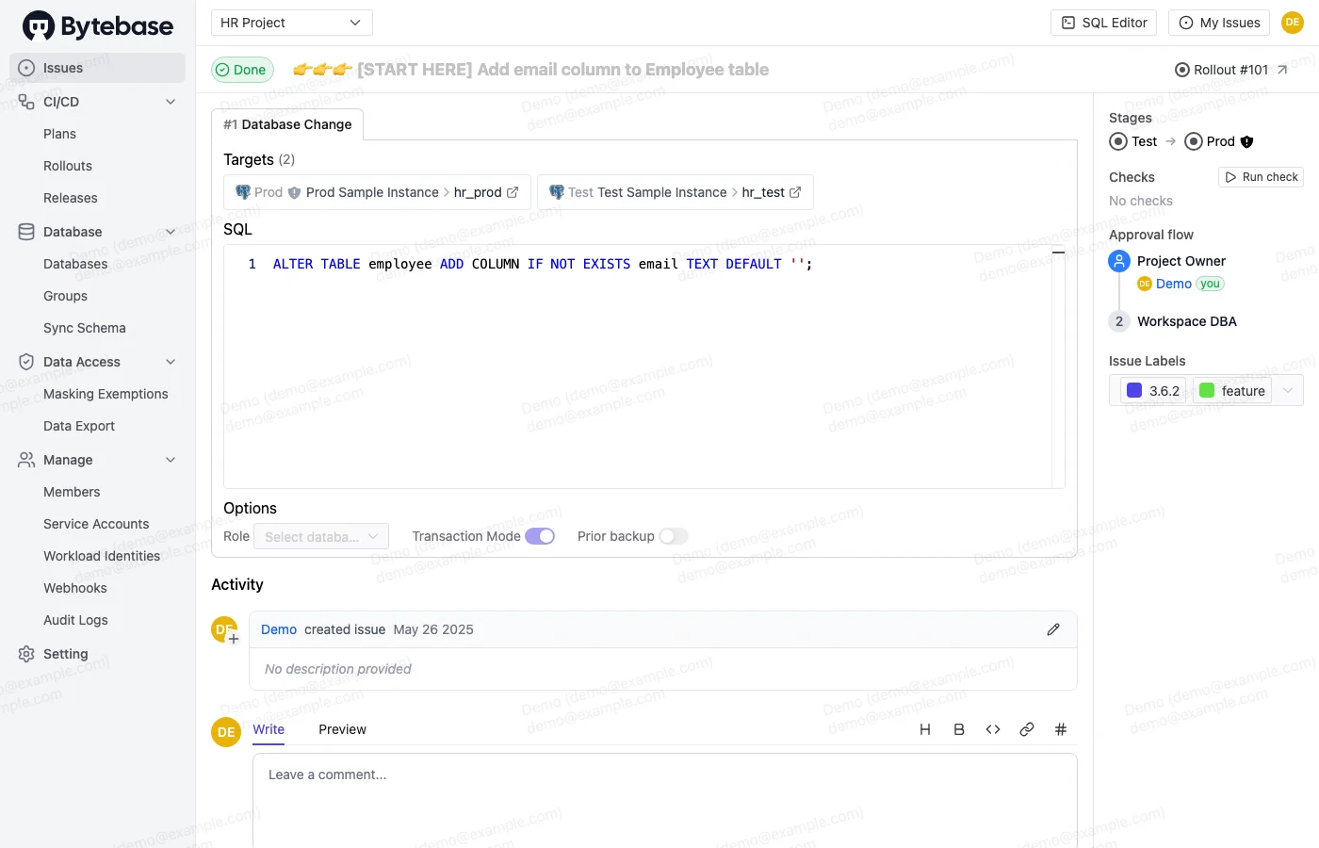Select the Prod stage radio button

pyautogui.click(x=1193, y=141)
